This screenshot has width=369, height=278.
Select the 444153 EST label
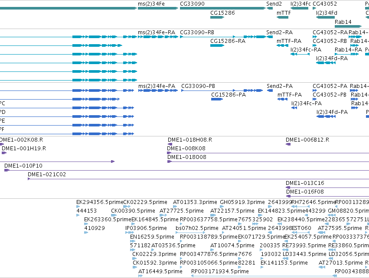87,211
